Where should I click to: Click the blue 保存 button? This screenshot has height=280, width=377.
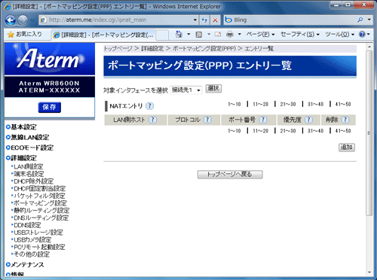[50, 107]
